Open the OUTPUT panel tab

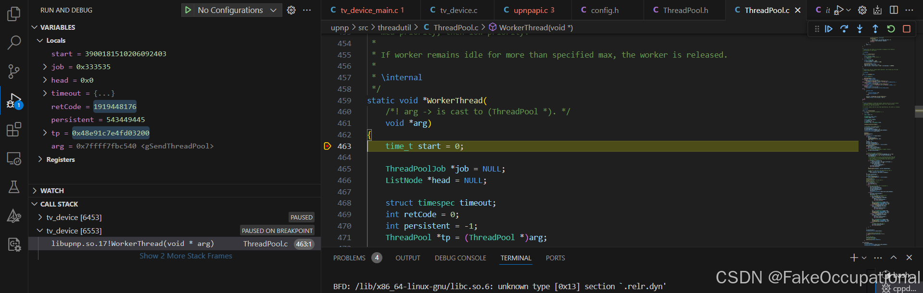(408, 258)
